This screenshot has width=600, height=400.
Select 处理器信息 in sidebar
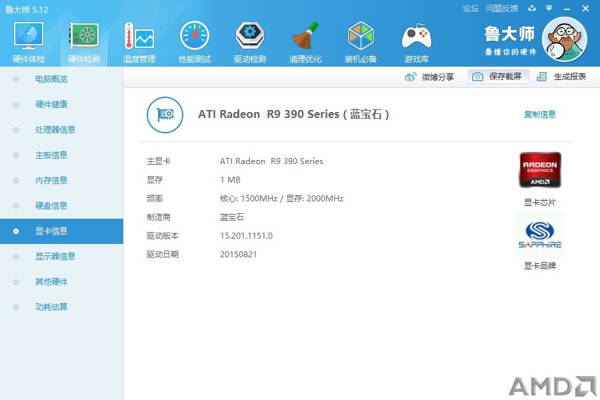tap(61, 130)
